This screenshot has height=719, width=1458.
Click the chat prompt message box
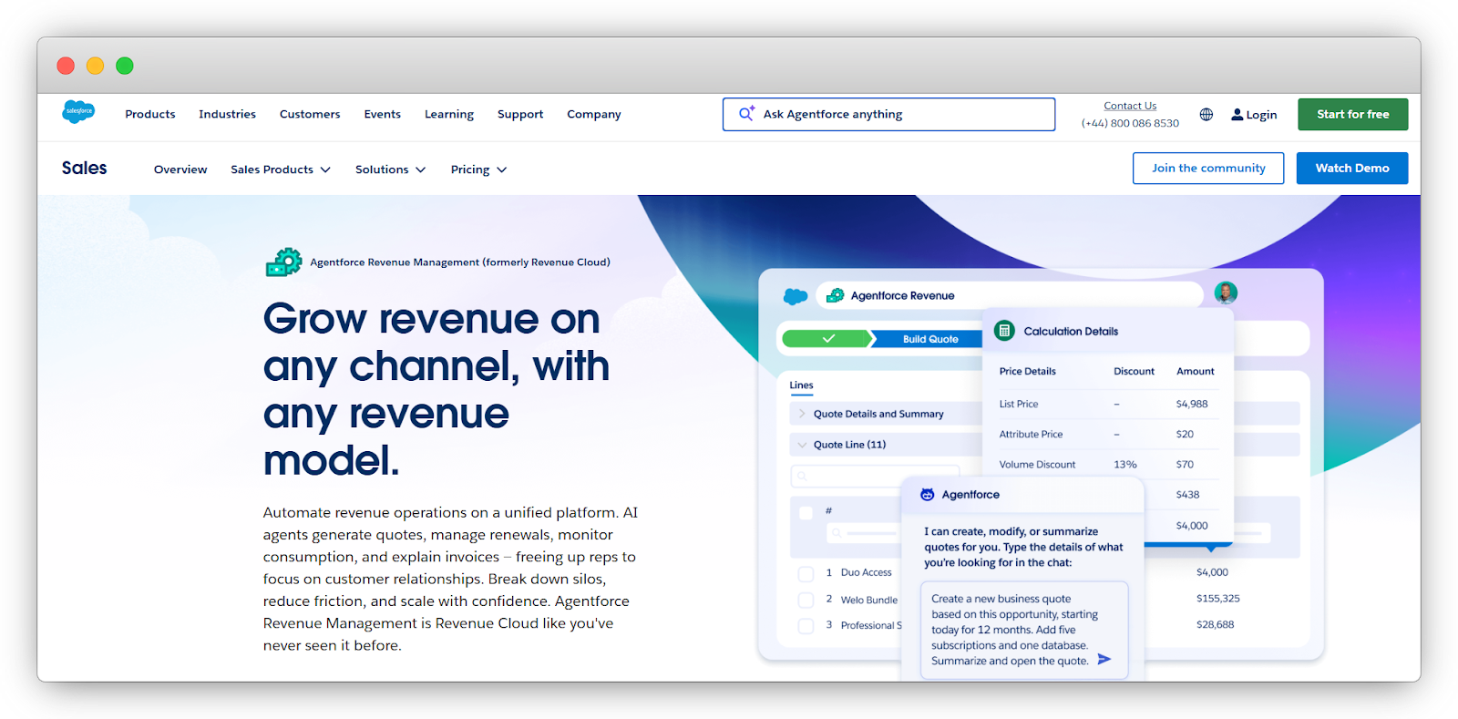(x=1024, y=630)
